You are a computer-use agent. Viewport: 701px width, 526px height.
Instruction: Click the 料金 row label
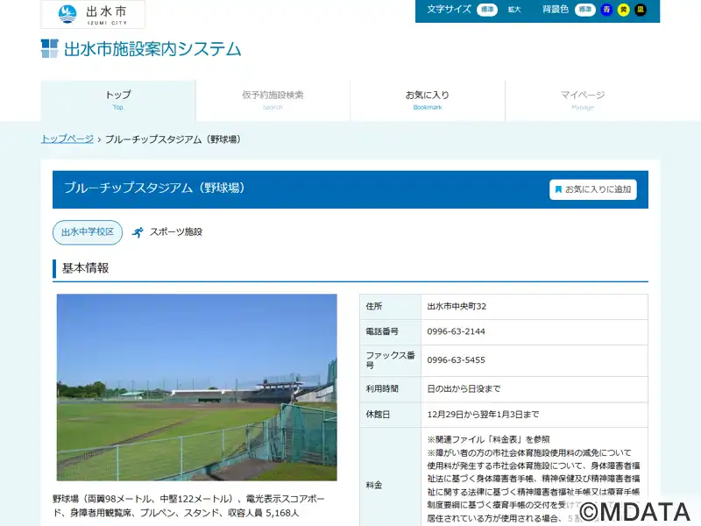coord(374,486)
